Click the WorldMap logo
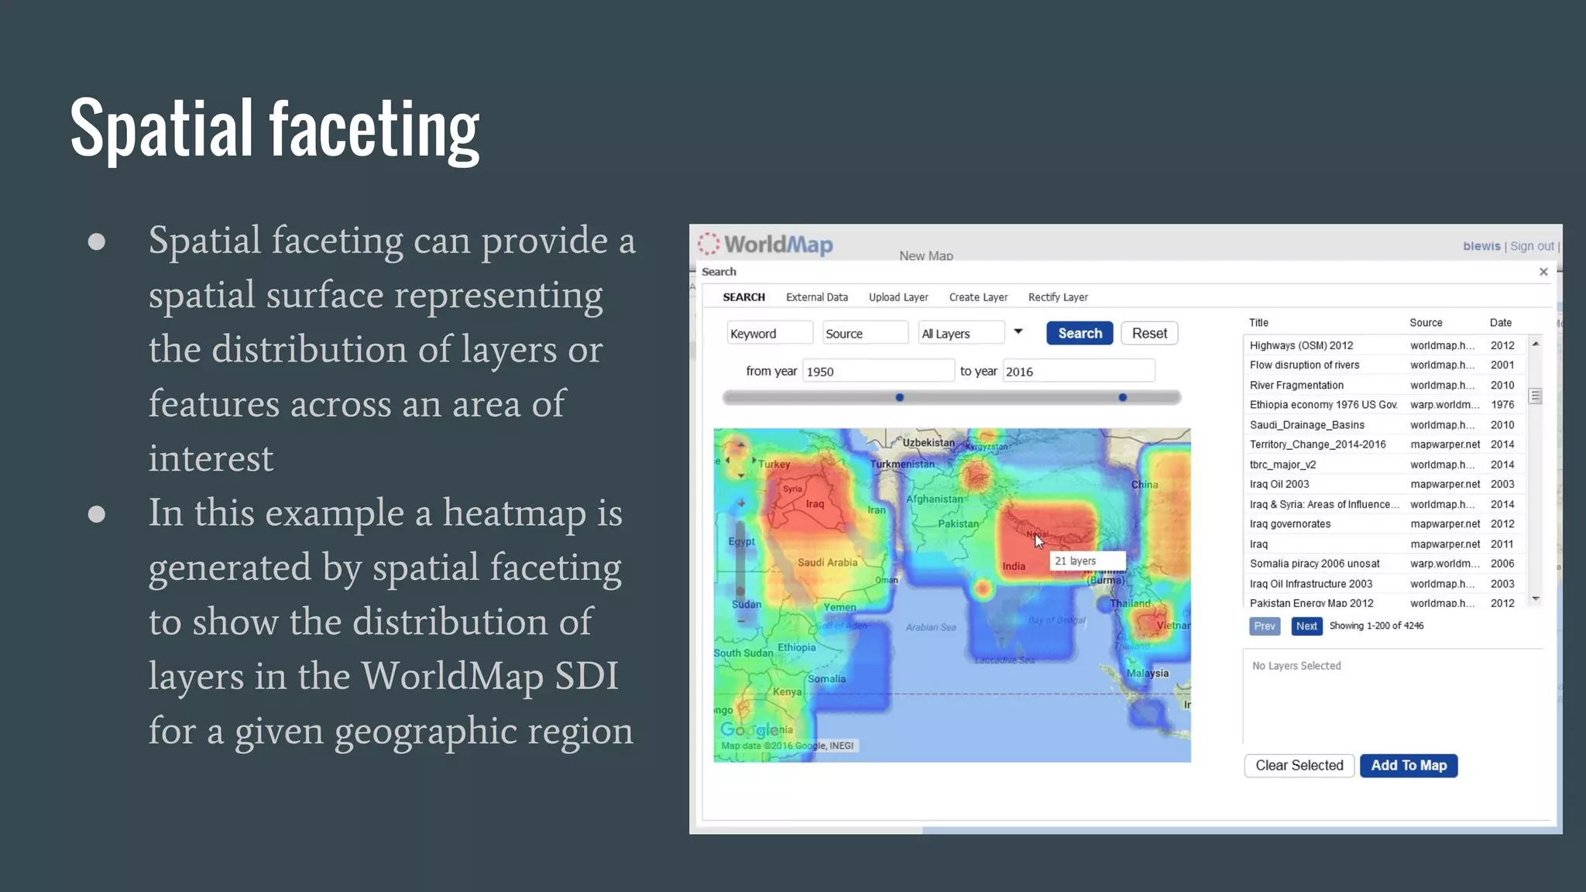 click(x=765, y=245)
